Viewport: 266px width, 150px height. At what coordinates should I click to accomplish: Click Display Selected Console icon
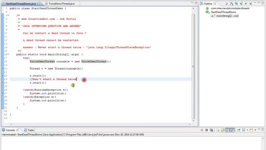244,130
